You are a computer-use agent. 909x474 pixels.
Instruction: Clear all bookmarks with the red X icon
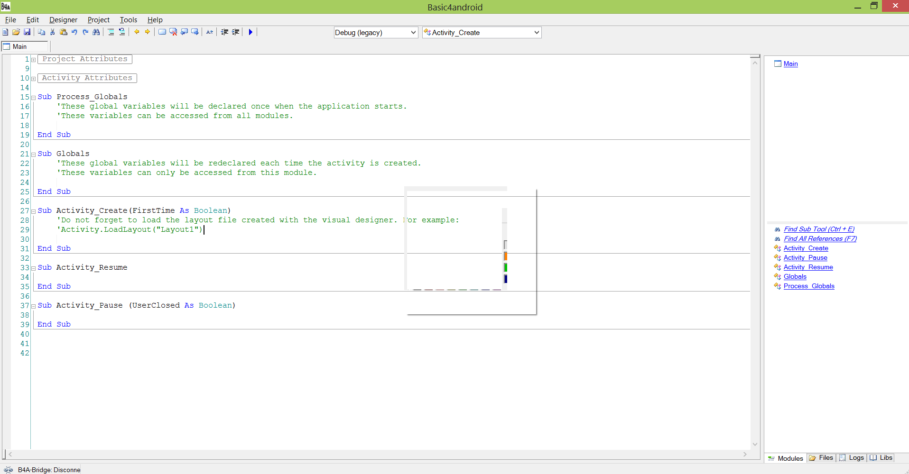[173, 32]
